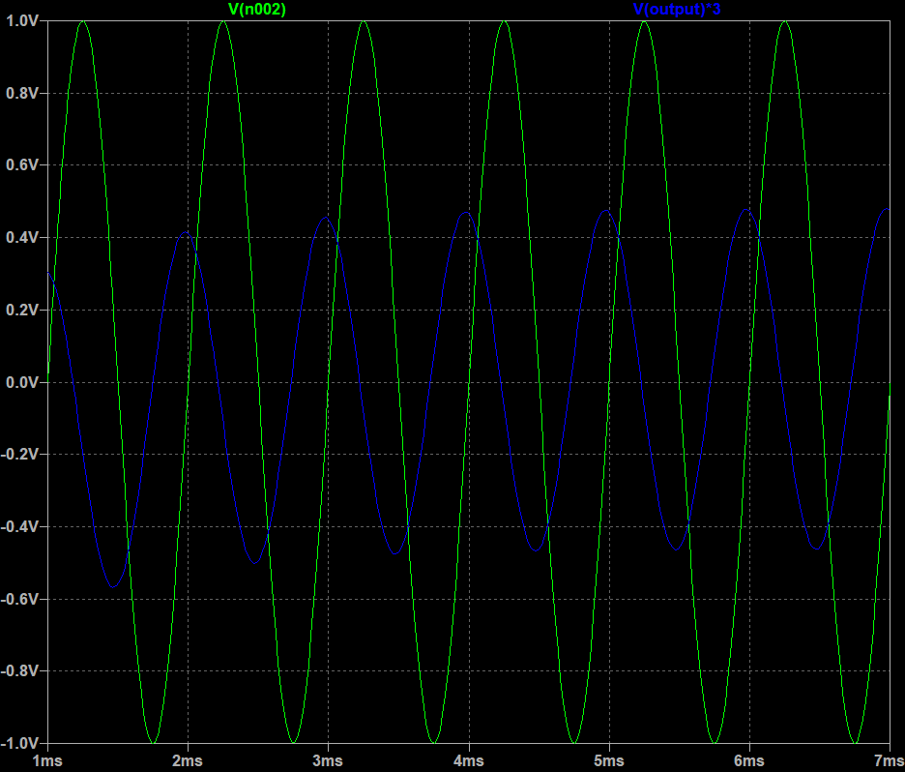Viewport: 905px width, 772px height.
Task: Select the -0.6V tick on the Y axis
Action: pyautogui.click(x=19, y=600)
